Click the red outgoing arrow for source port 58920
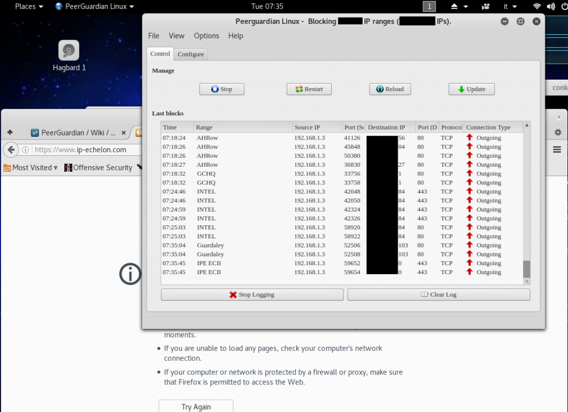568x412 pixels. tap(469, 227)
